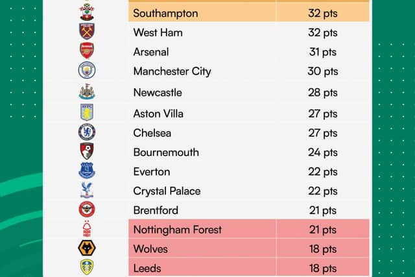Click the Southampton team name
This screenshot has height=277, width=415.
(165, 13)
